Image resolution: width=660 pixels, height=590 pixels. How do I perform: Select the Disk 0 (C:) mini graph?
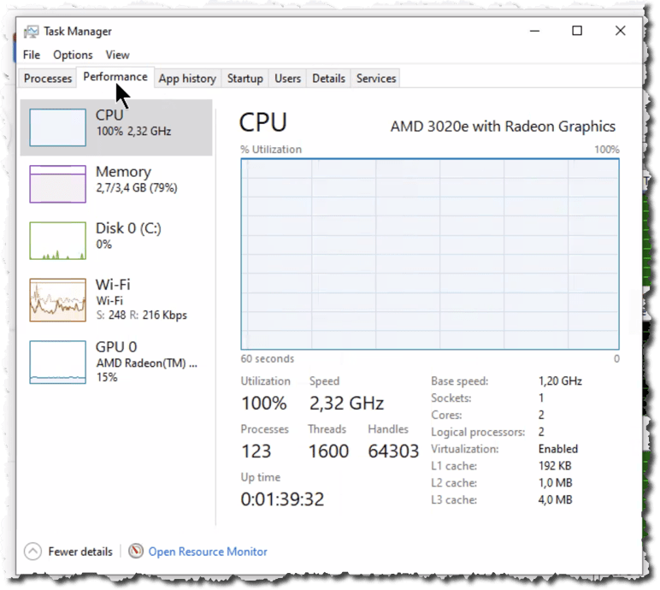point(57,240)
